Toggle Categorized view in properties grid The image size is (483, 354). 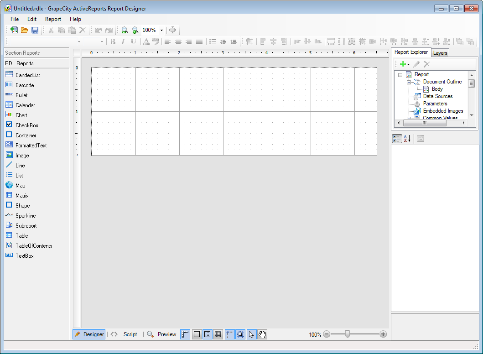pyautogui.click(x=397, y=139)
